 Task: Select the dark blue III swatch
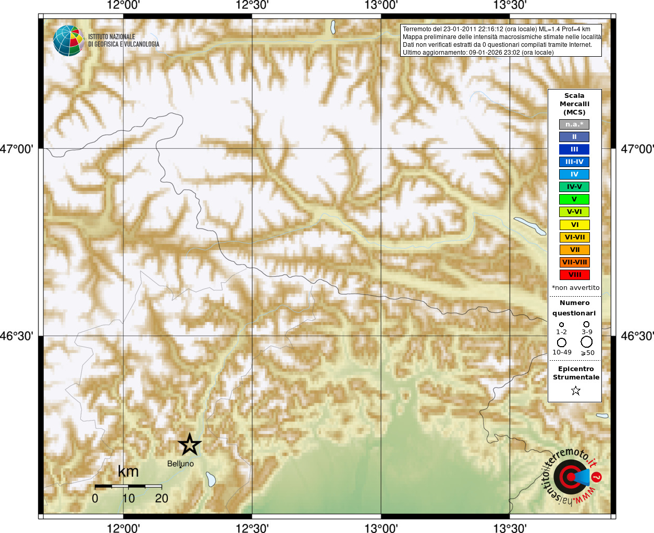tap(574, 149)
